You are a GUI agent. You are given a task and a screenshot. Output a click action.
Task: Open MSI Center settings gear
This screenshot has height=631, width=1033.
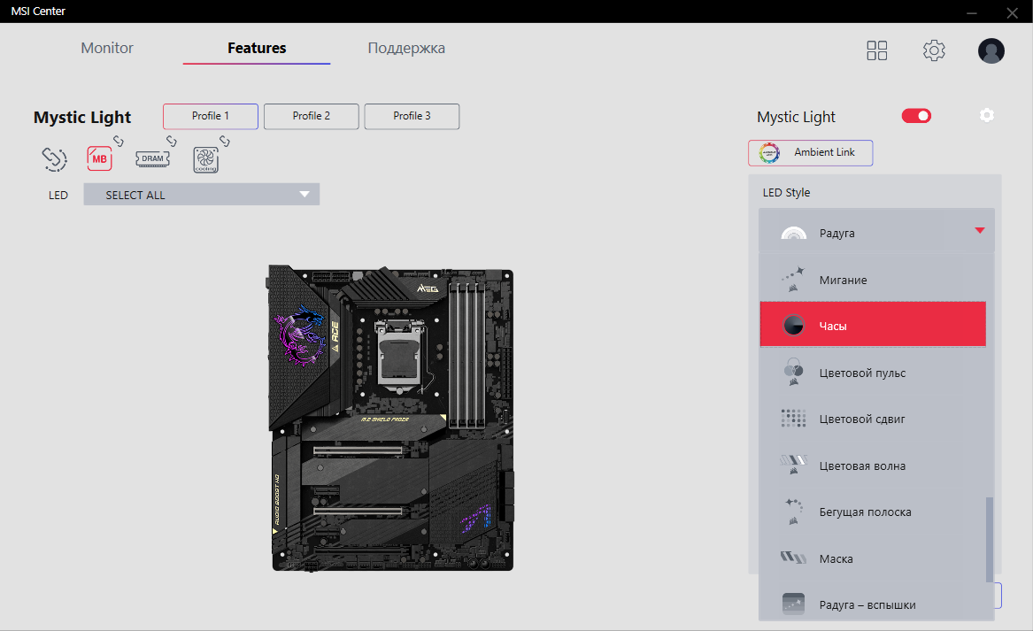[934, 50]
